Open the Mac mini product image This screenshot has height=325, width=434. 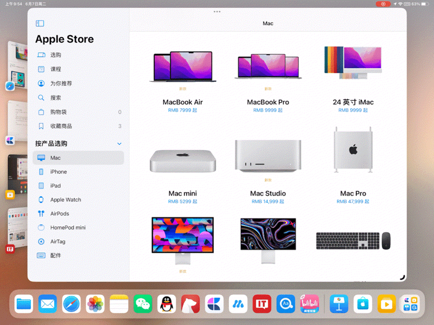[183, 161]
